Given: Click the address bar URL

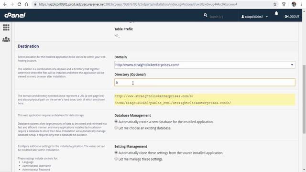Looking at the screenshot, I should pos(138,4).
